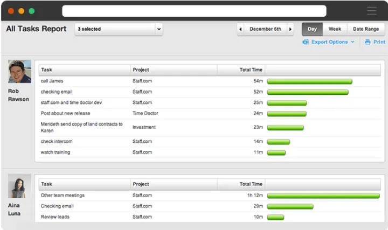Click 'staff.com and time doctor dev' task
388x230 pixels.
(71, 102)
